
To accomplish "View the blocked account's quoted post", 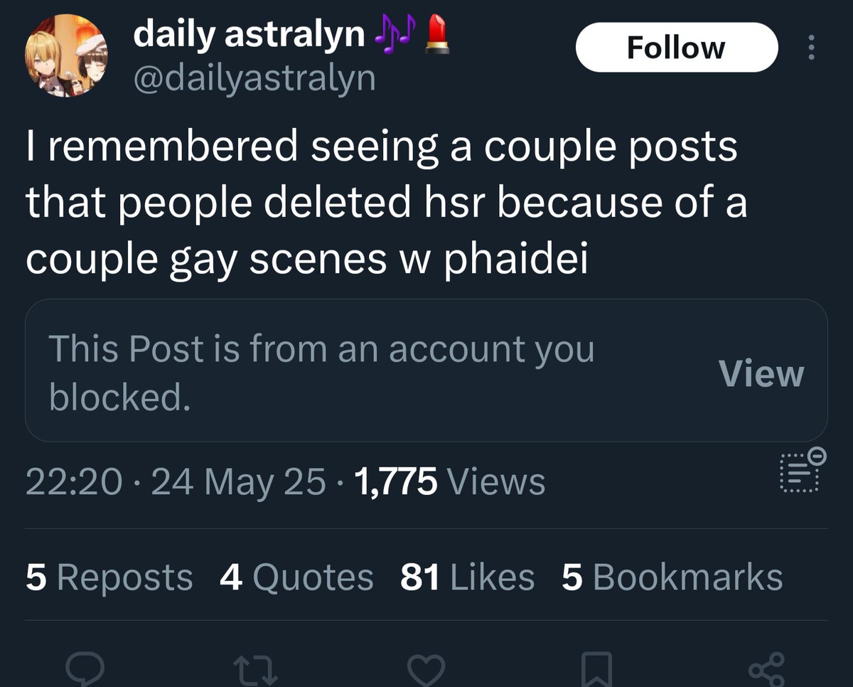I will (761, 373).
